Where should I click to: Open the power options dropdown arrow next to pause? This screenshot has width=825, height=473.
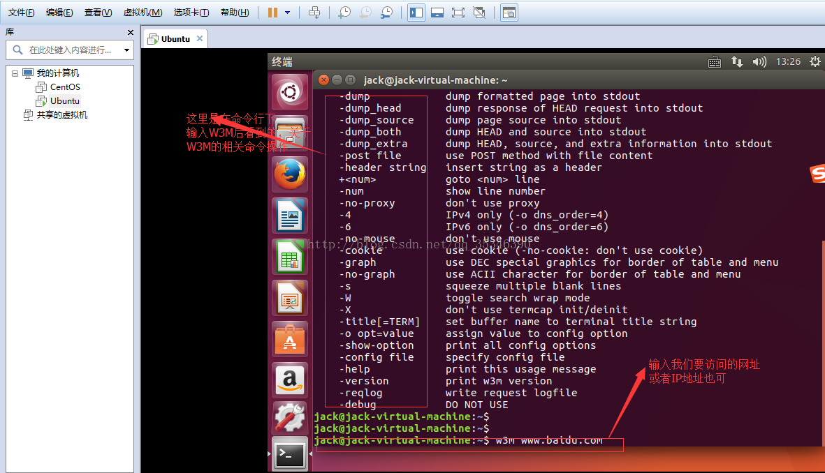[x=287, y=13]
